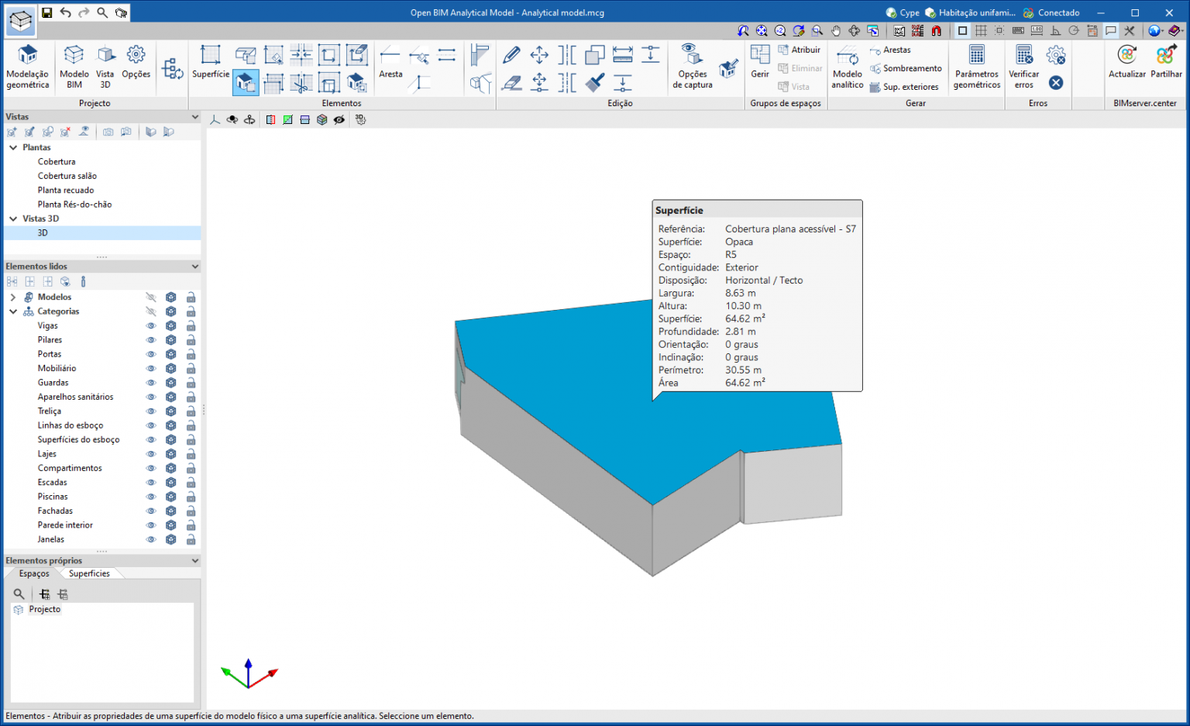
Task: Select the Aresta tool
Action: 390,62
